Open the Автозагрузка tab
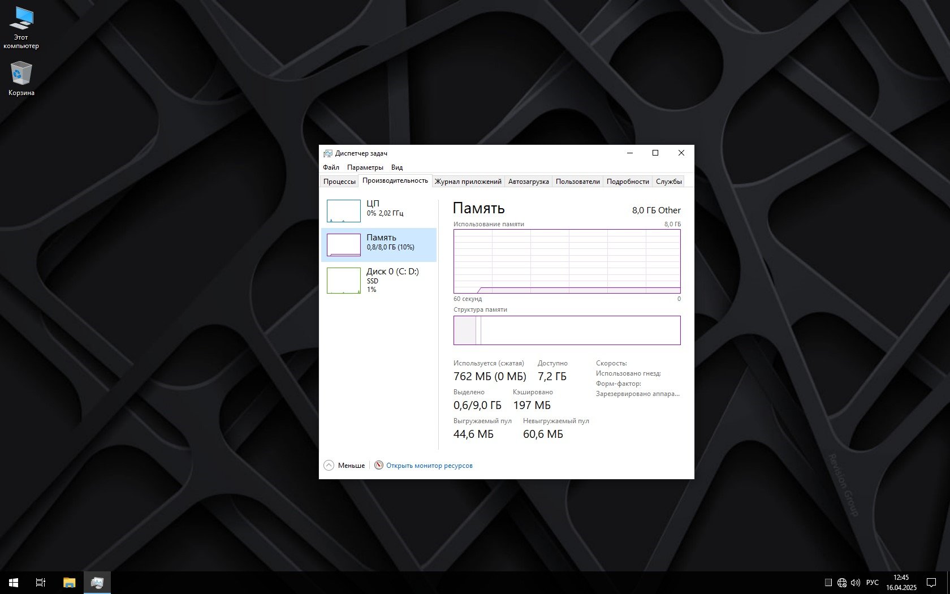The height and width of the screenshot is (594, 950). click(529, 182)
